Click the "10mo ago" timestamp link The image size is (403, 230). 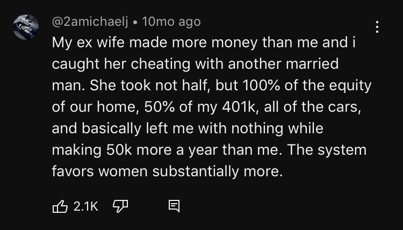(172, 22)
